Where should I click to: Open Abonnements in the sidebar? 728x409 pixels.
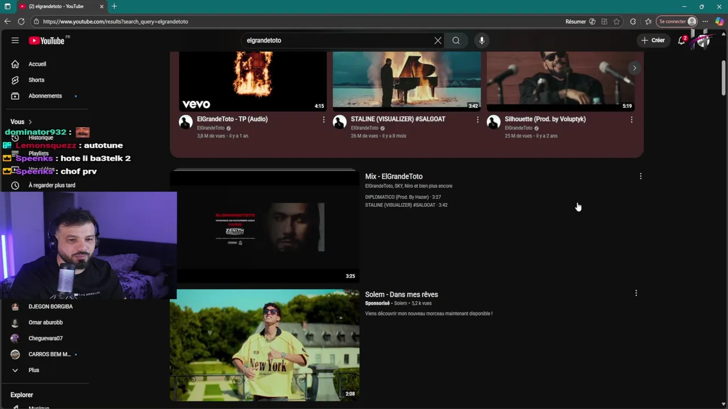click(45, 96)
